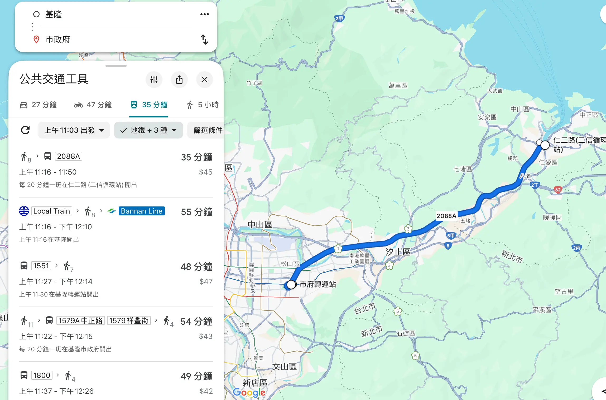The image size is (606, 400).
Task: Click the origin circle icon
Action: (x=36, y=14)
